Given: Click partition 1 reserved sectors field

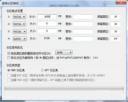Looking at the screenshot, I should pyautogui.click(x=116, y=16).
